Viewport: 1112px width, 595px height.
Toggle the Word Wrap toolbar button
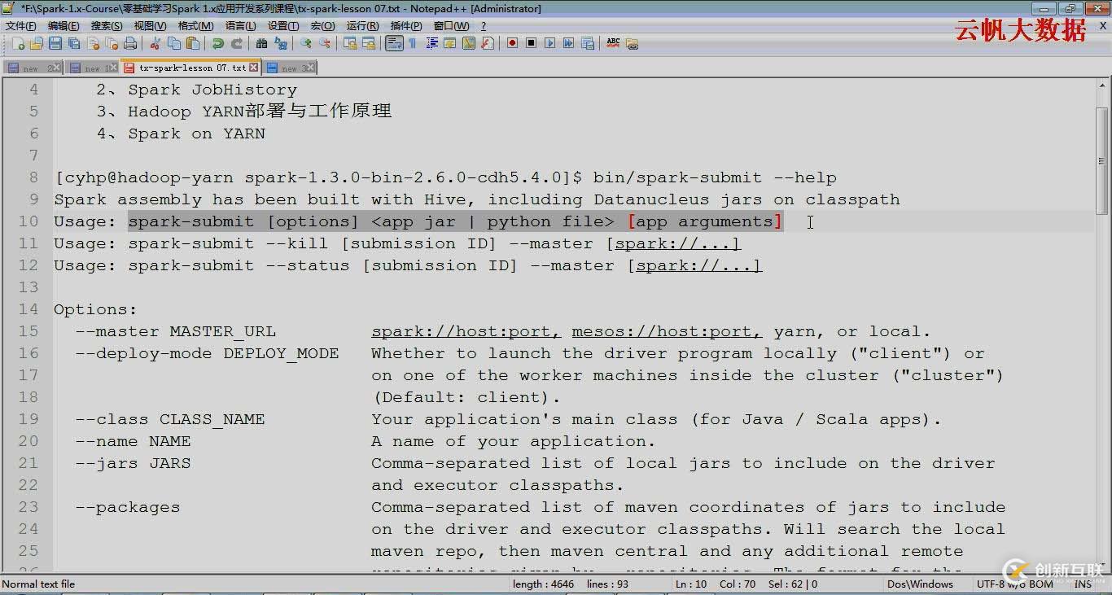point(394,43)
